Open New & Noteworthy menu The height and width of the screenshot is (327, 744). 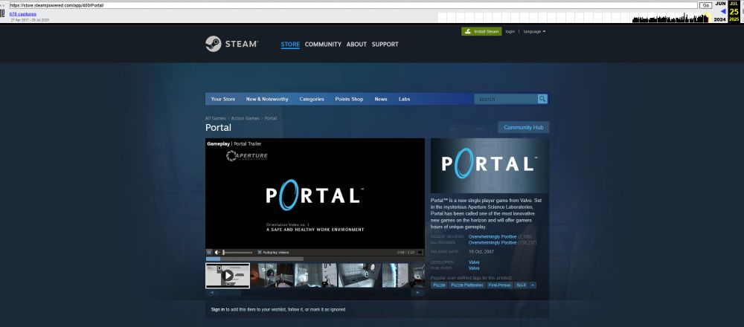click(x=267, y=99)
